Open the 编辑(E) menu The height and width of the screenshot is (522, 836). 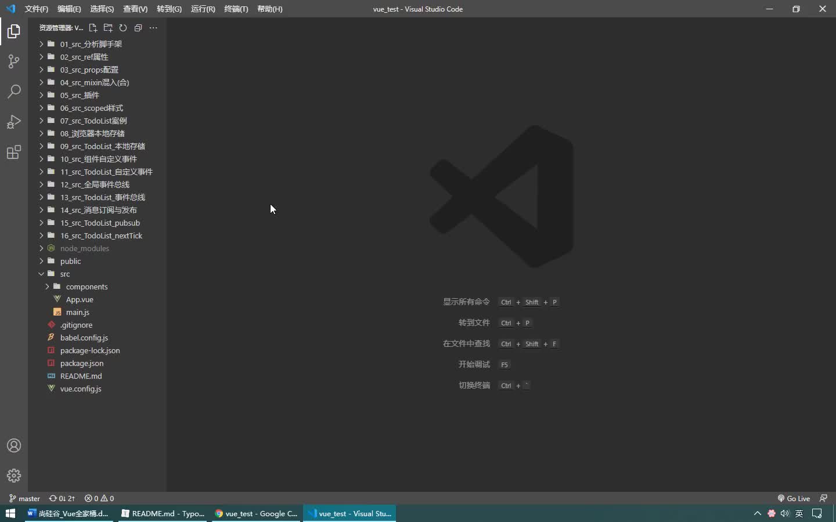(x=69, y=9)
